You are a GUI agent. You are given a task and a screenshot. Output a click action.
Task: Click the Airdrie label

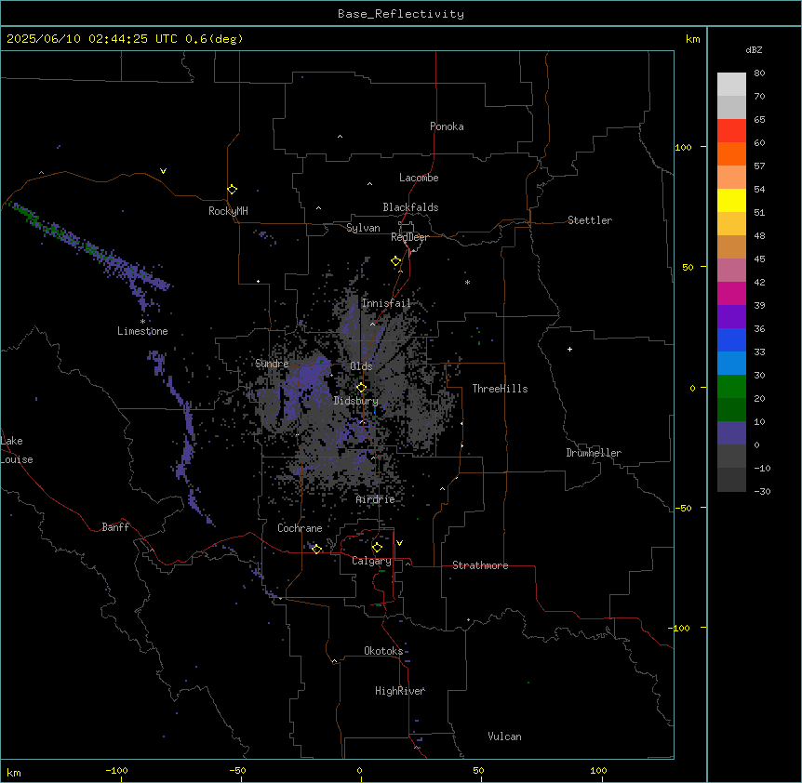coord(376,499)
